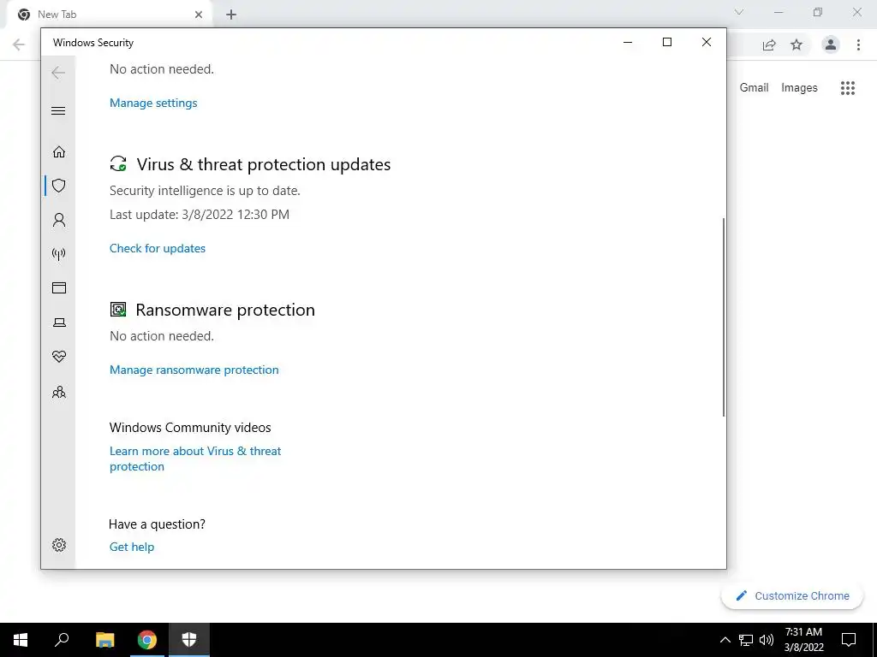Open notification action center
Image resolution: width=877 pixels, height=657 pixels.
click(x=849, y=640)
